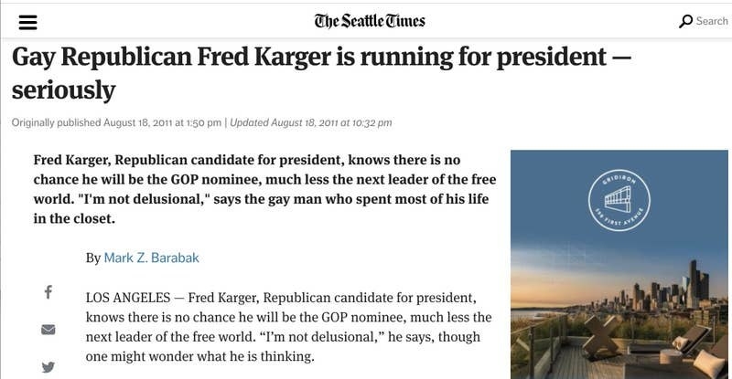Screen dimensions: 732x379
Task: Click the word 'seriously' in the headline
Action: (63, 90)
